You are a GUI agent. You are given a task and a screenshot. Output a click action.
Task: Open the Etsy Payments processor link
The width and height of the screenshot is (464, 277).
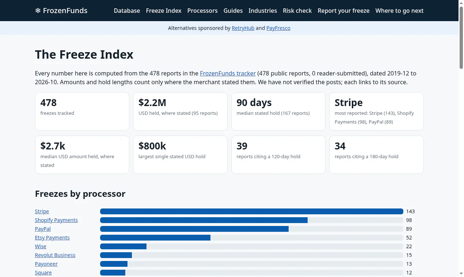point(52,238)
